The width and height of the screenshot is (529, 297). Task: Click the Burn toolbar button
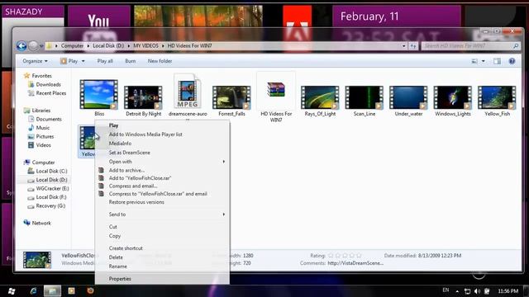click(x=131, y=61)
